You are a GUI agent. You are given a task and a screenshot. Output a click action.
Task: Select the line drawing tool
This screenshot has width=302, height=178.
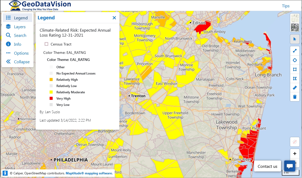(295, 50)
